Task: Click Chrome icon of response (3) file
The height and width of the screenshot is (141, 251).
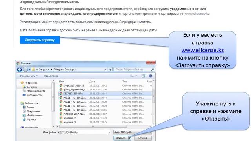Action: (61, 122)
